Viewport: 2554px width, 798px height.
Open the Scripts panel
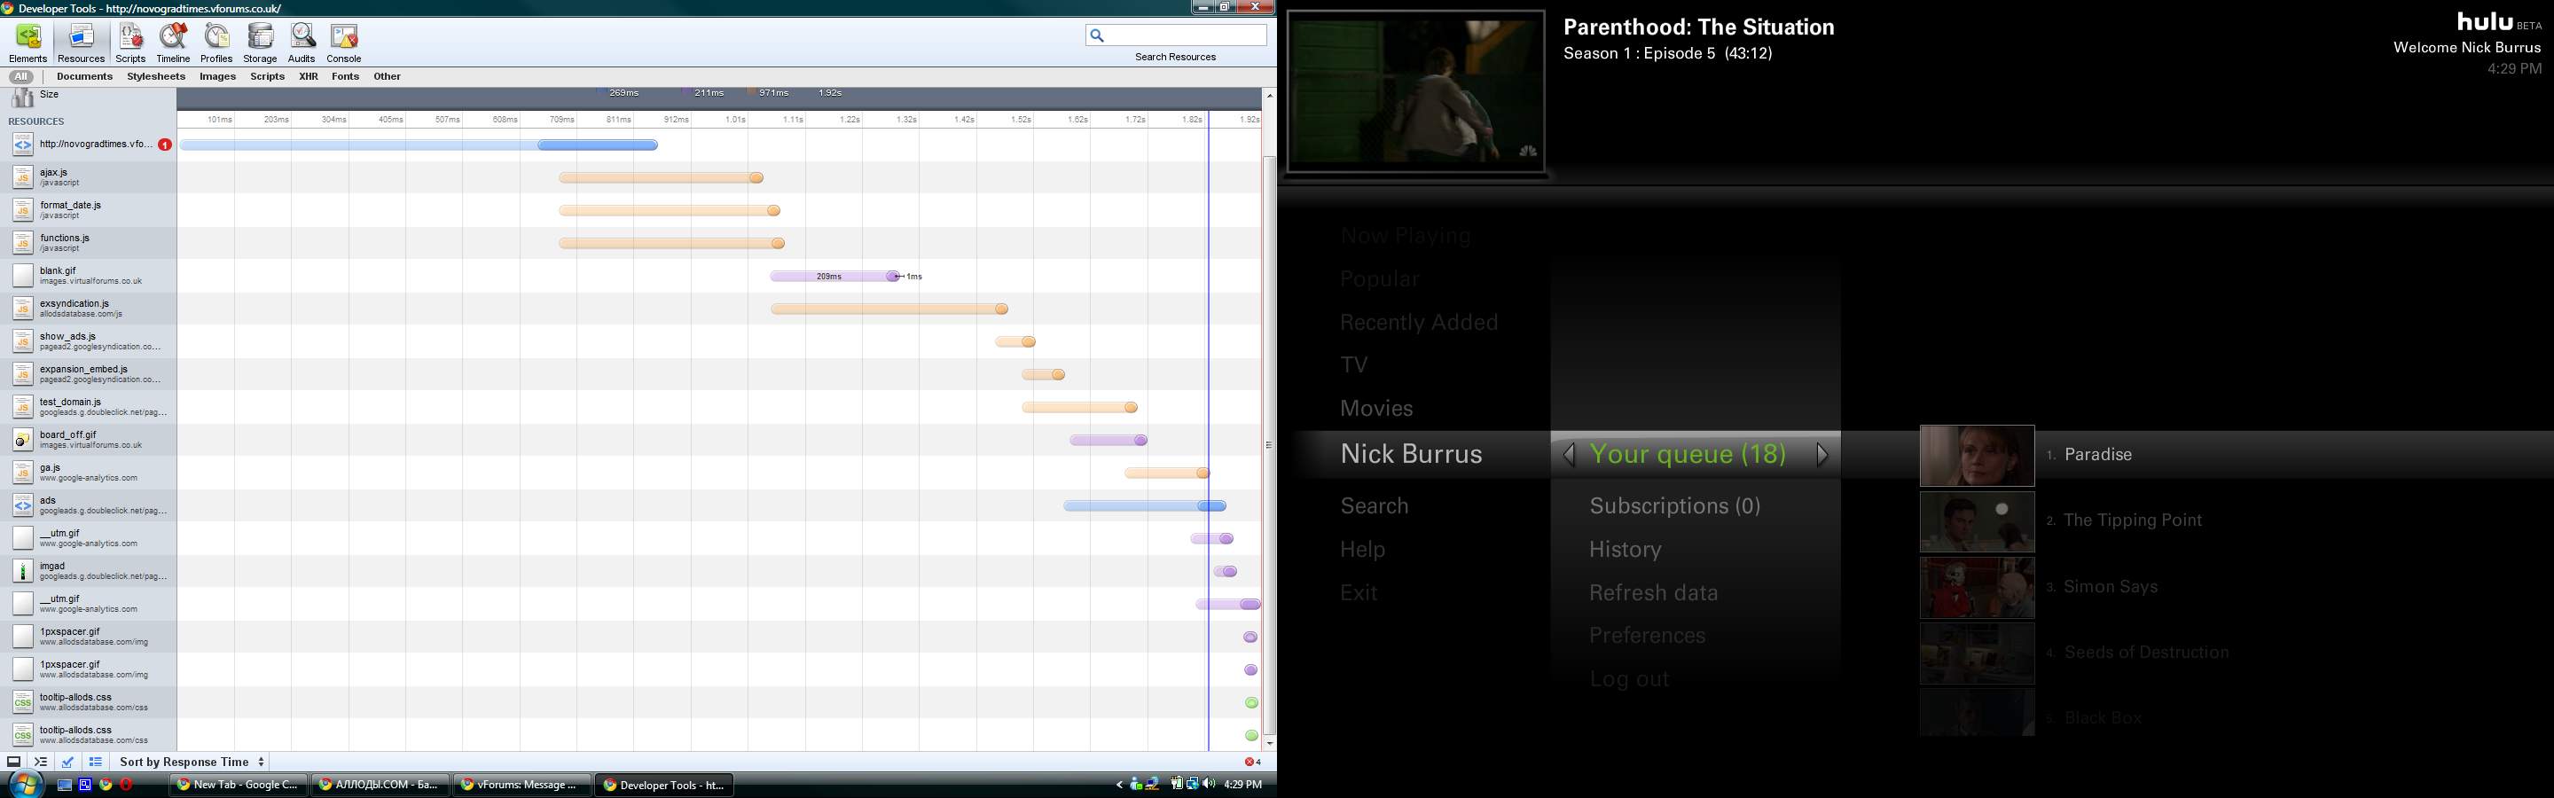[x=129, y=43]
